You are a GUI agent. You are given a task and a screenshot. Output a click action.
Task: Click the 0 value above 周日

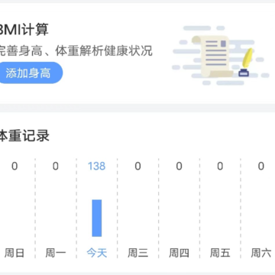coord(15,167)
